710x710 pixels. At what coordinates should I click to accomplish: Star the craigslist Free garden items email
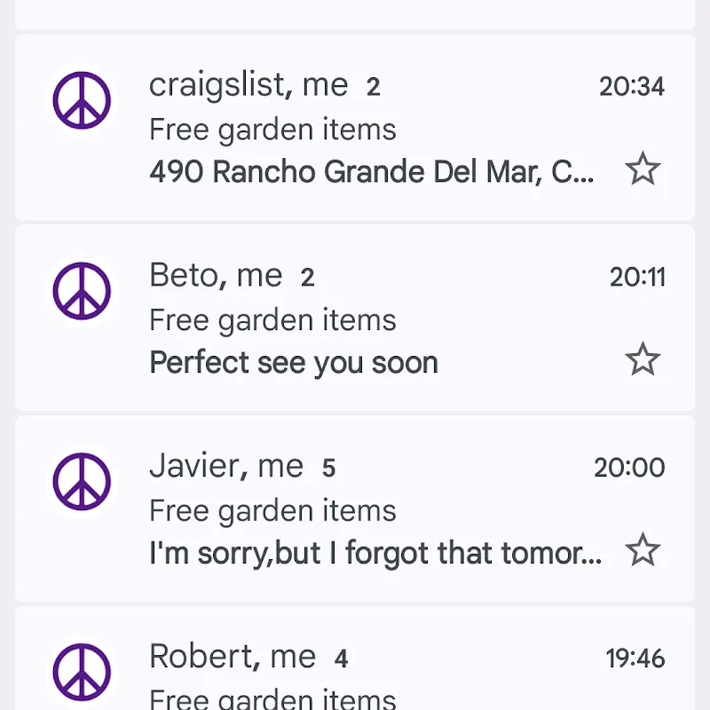642,169
